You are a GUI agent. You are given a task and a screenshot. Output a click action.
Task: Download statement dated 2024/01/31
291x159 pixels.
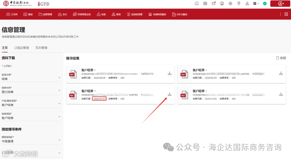pos(170,94)
